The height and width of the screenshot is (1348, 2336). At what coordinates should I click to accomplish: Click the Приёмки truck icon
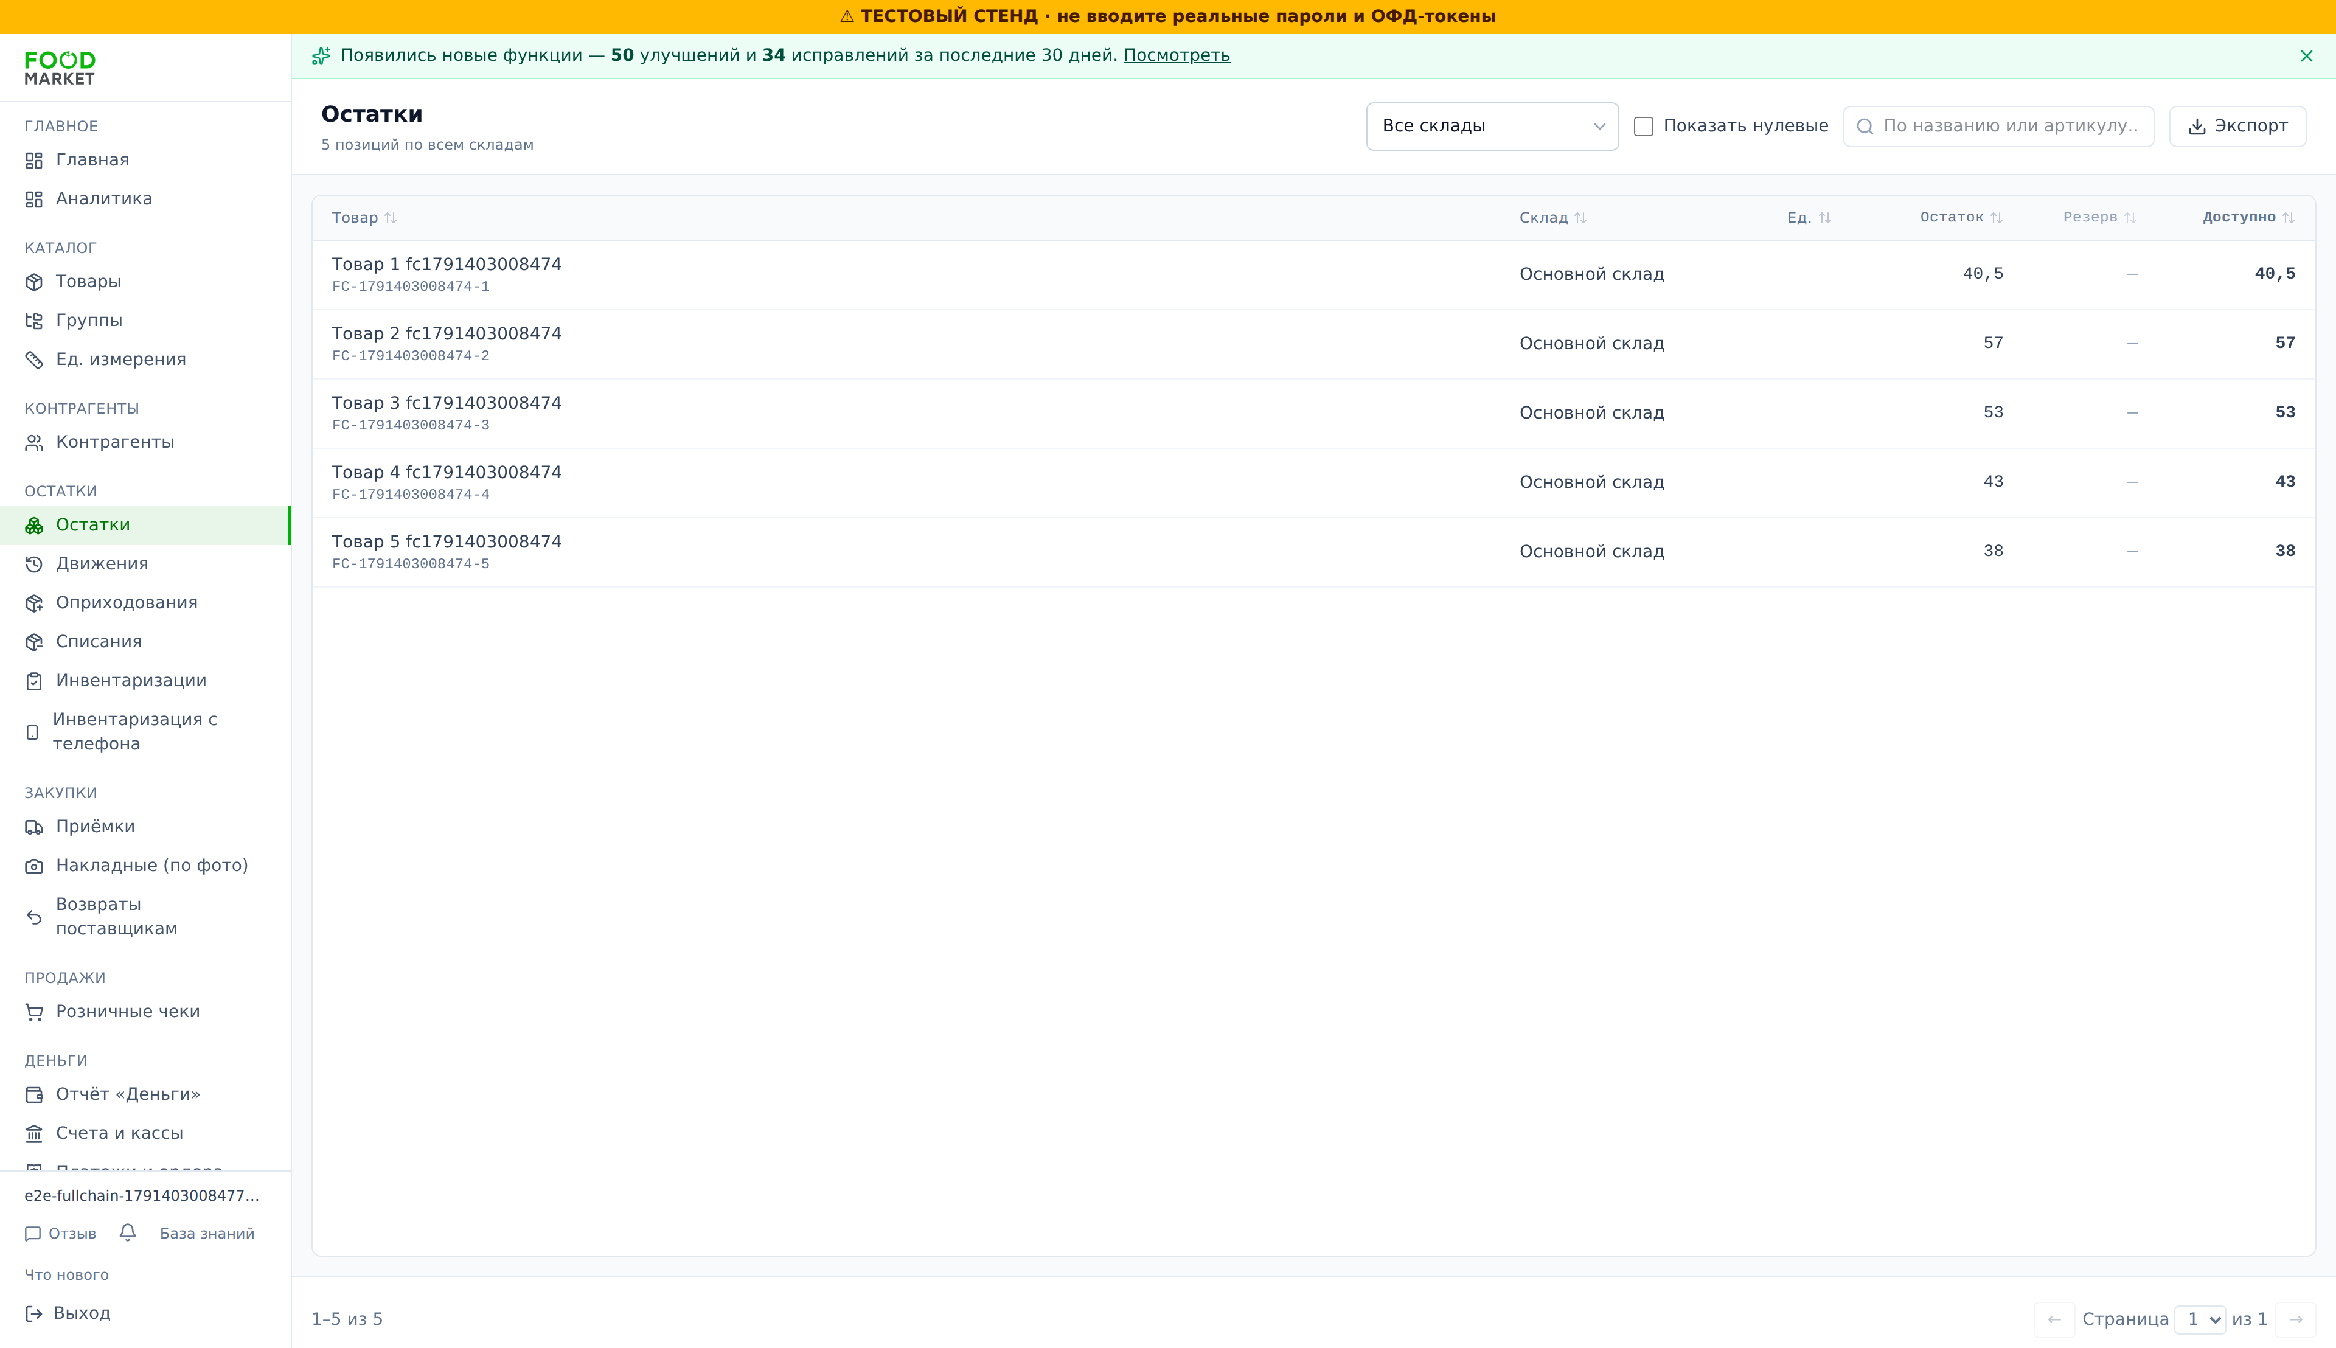pyautogui.click(x=34, y=828)
